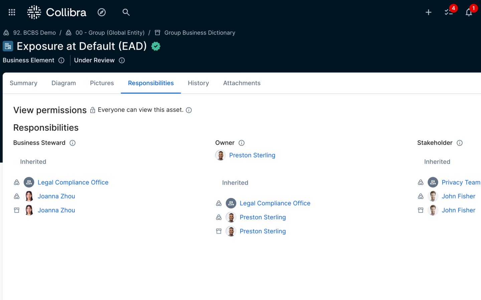Open the tasks checklist icon
This screenshot has width=481, height=300.
pos(448,12)
